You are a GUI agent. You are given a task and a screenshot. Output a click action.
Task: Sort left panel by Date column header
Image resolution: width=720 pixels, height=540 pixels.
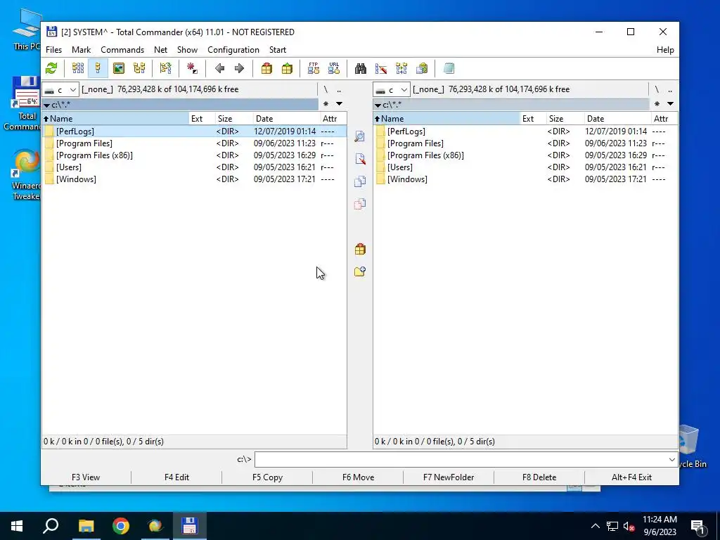tap(286, 118)
